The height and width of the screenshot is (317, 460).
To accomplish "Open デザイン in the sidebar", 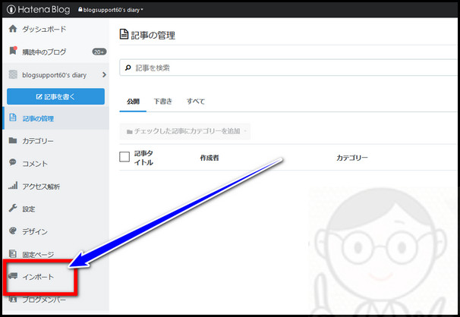I will click(35, 232).
